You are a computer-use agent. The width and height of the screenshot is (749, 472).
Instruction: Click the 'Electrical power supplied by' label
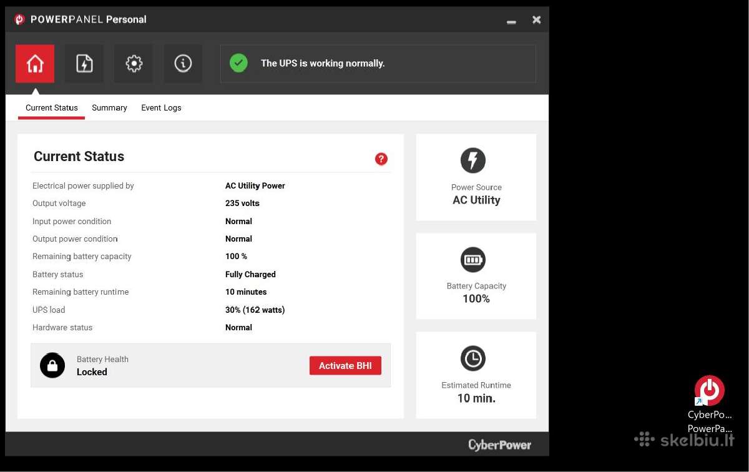83,186
